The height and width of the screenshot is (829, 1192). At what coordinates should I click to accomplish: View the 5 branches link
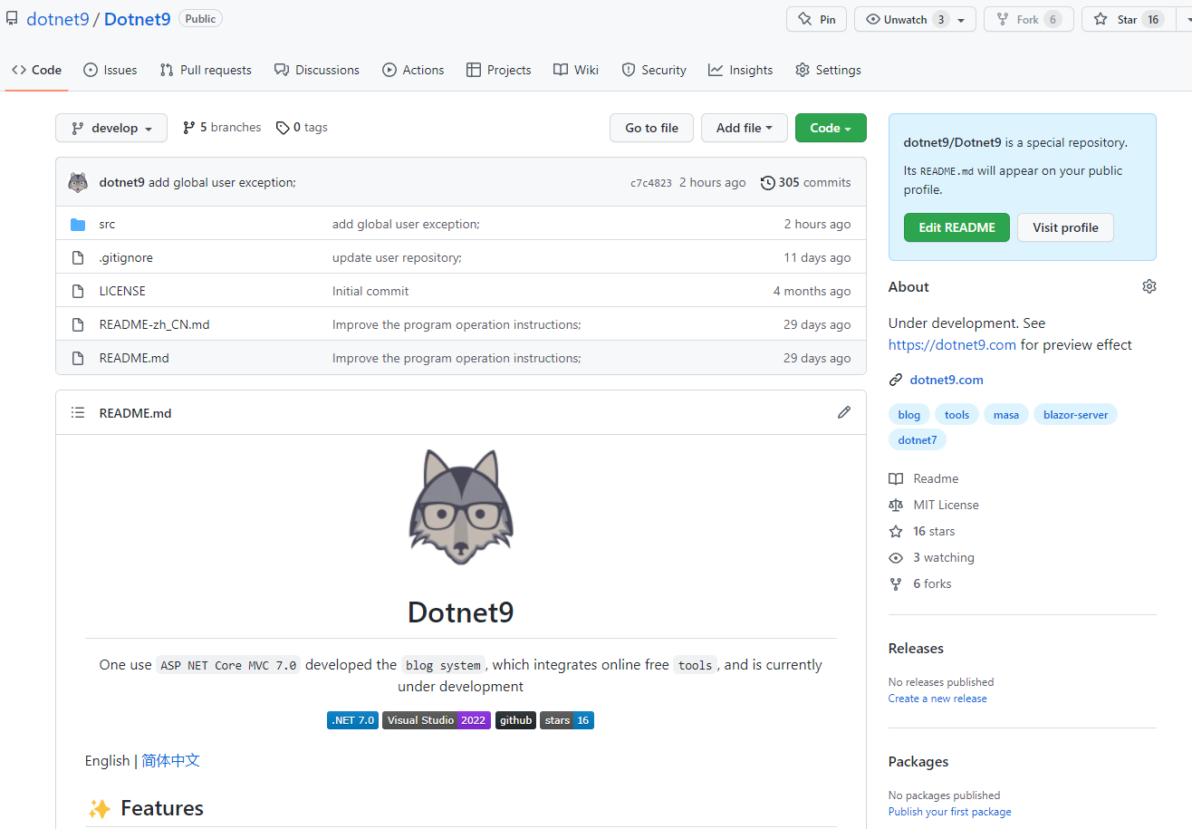[222, 128]
